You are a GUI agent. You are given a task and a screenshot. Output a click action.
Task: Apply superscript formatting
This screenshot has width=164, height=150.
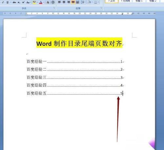coord(23,2)
